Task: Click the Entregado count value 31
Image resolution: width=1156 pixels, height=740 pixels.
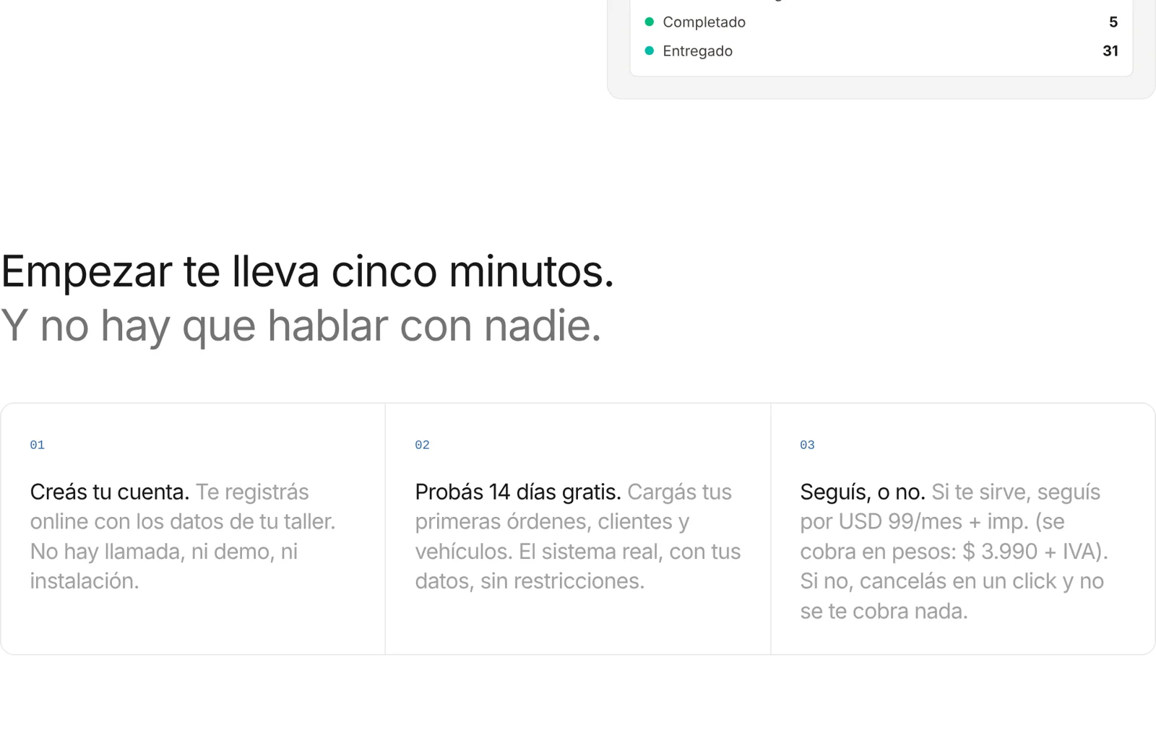Action: 1110,51
